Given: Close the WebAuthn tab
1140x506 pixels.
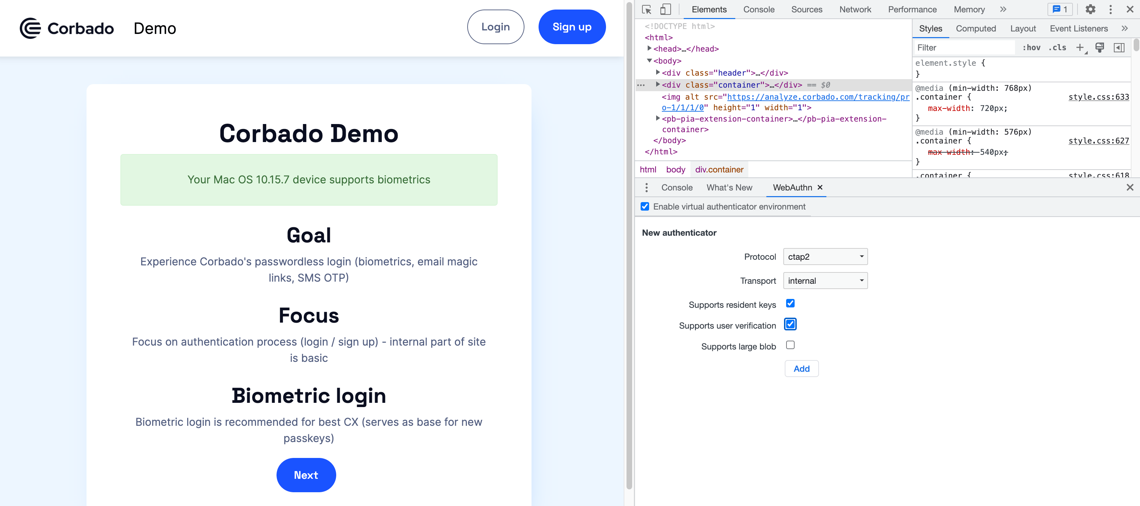Looking at the screenshot, I should [x=820, y=187].
